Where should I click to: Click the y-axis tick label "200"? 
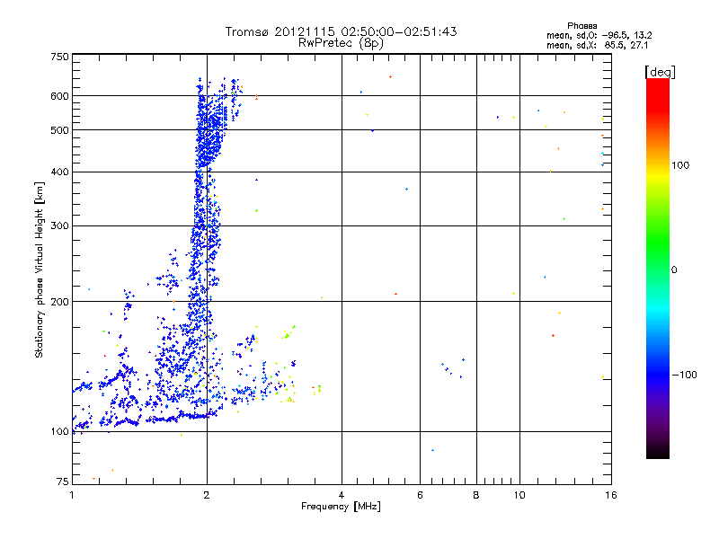click(x=59, y=302)
